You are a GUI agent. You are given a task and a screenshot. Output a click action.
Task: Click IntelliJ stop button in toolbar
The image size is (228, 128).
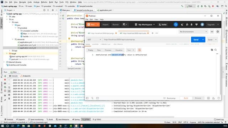click(213, 6)
